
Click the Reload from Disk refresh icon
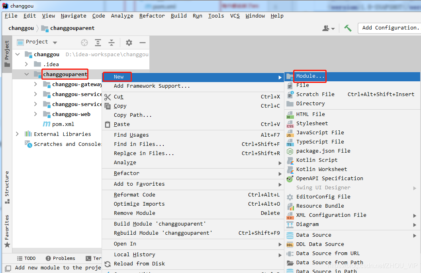click(108, 264)
